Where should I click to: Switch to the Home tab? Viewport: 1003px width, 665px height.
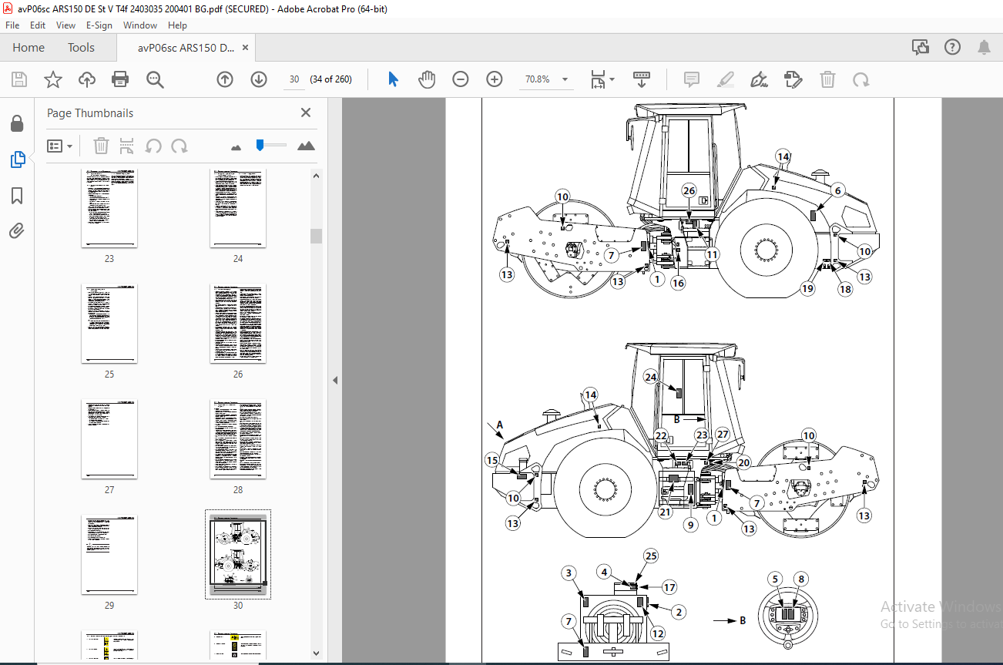point(29,48)
